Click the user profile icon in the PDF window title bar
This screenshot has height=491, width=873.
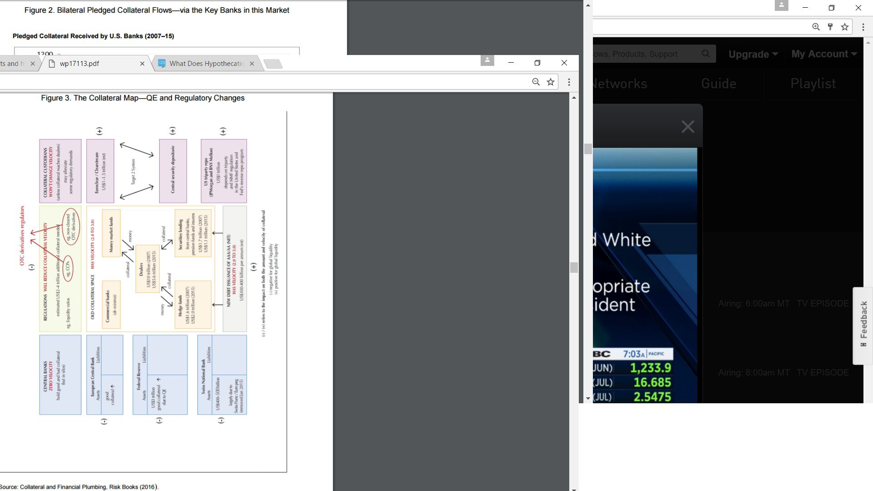coord(487,60)
